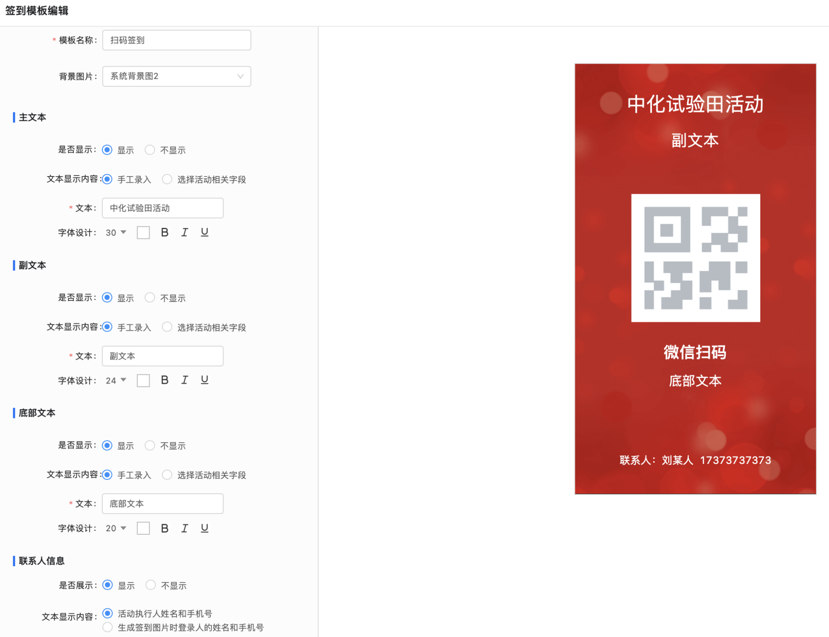The height and width of the screenshot is (637, 829).
Task: Click the 签到模板编辑 page title
Action: (37, 11)
